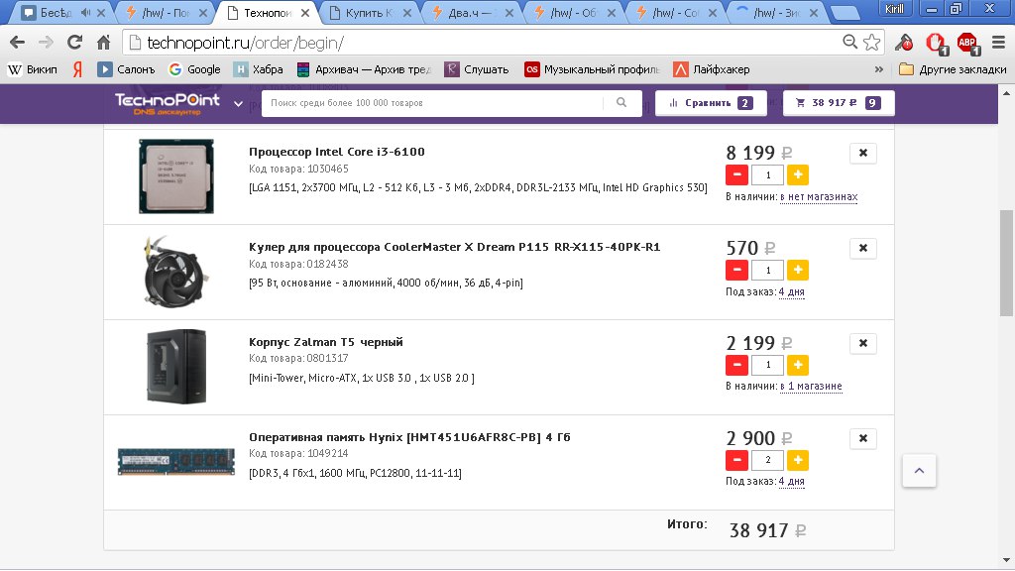Go back in the browser
Image resolution: width=1015 pixels, height=571 pixels.
(x=18, y=43)
